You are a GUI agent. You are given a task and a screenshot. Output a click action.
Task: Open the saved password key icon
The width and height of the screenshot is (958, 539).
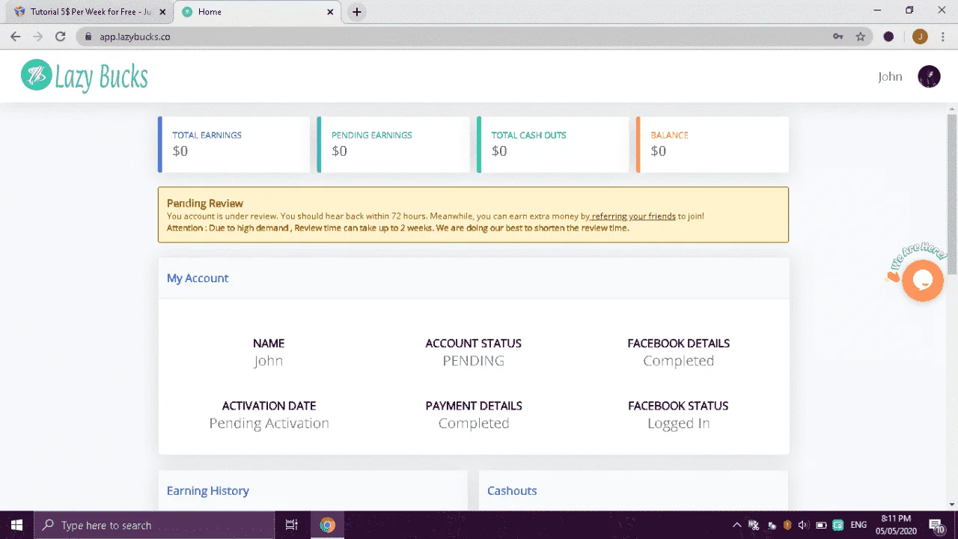coord(838,36)
